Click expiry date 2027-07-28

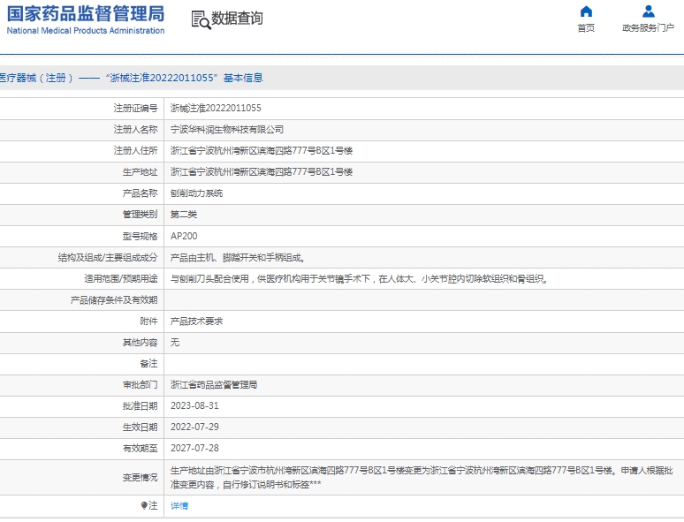(x=194, y=449)
